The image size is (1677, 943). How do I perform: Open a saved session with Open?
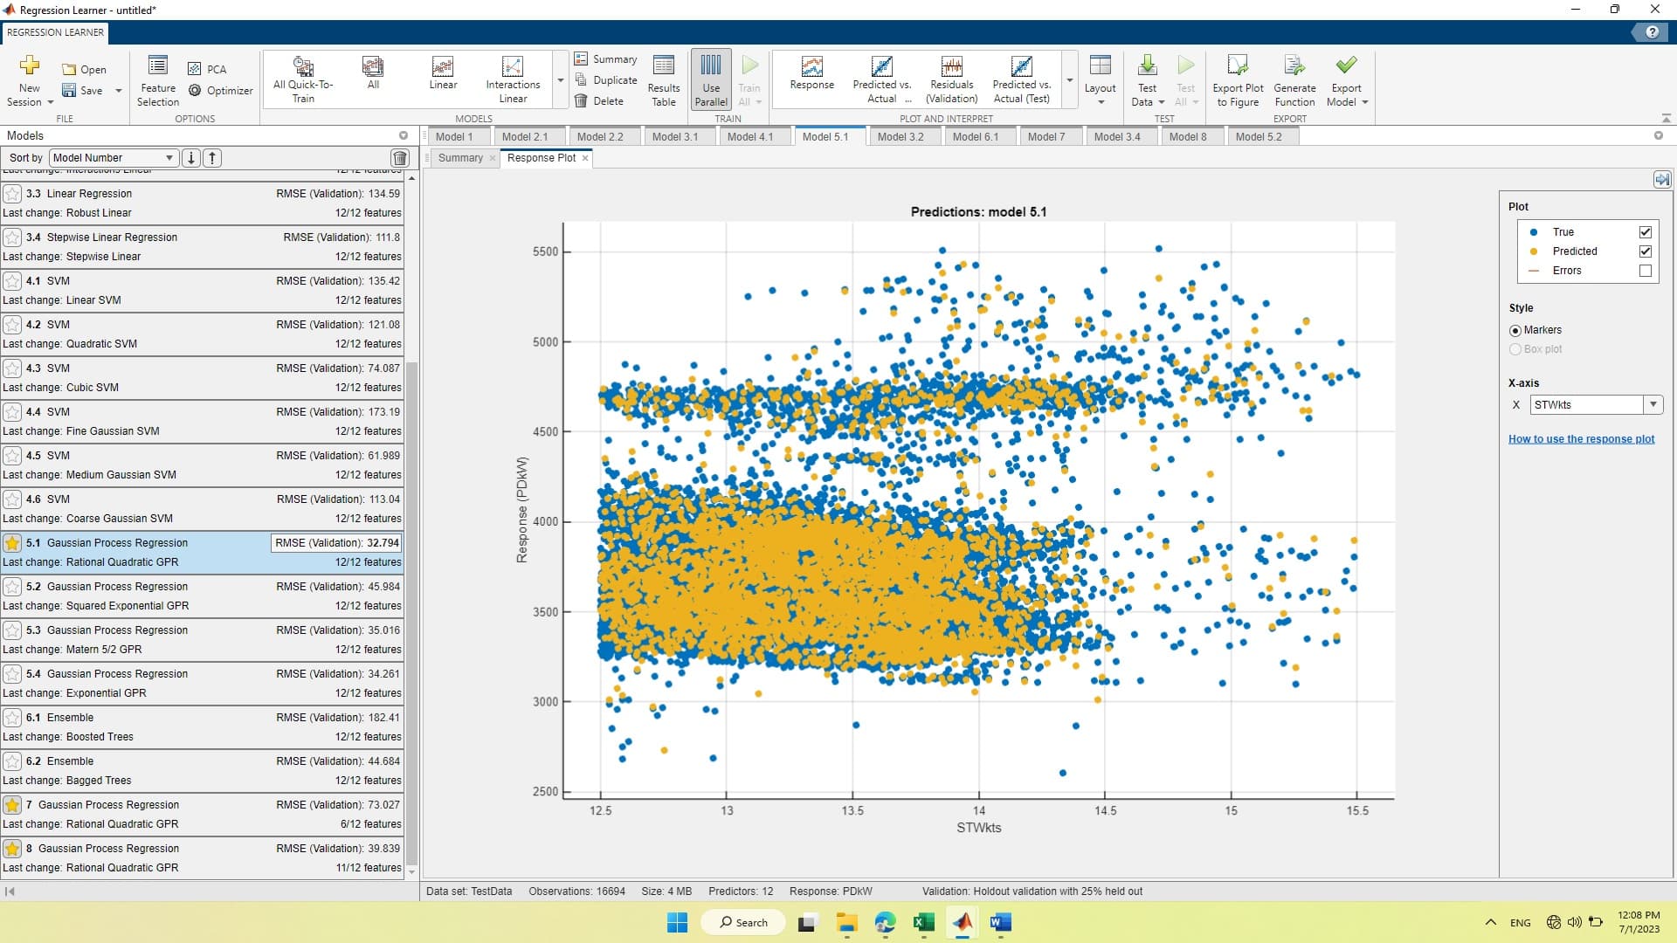[x=84, y=70]
